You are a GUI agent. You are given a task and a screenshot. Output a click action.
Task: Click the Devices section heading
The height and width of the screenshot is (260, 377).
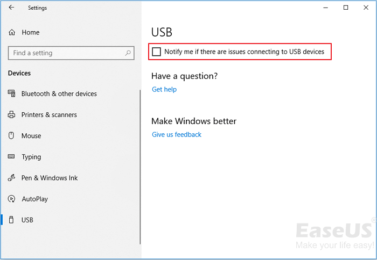[19, 73]
